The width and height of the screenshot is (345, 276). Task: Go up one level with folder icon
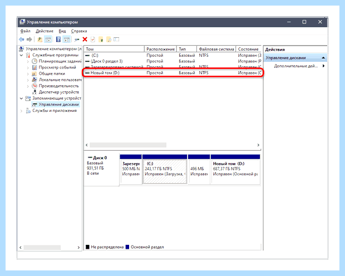40,40
